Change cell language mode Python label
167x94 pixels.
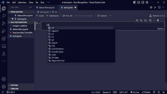(160, 29)
